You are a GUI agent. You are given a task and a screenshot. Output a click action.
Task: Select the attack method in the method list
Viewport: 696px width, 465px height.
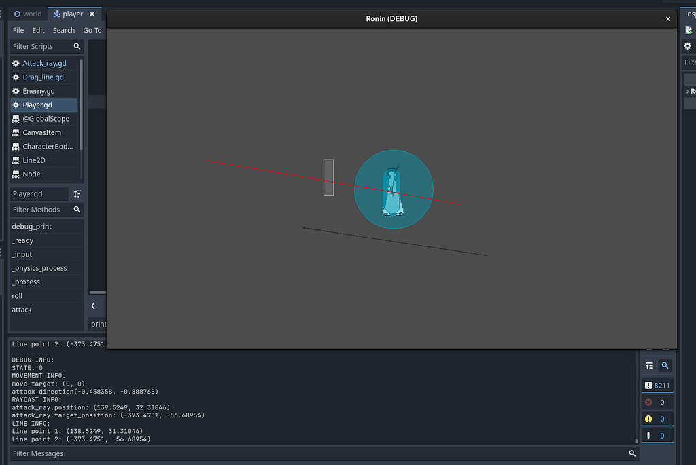click(x=21, y=310)
